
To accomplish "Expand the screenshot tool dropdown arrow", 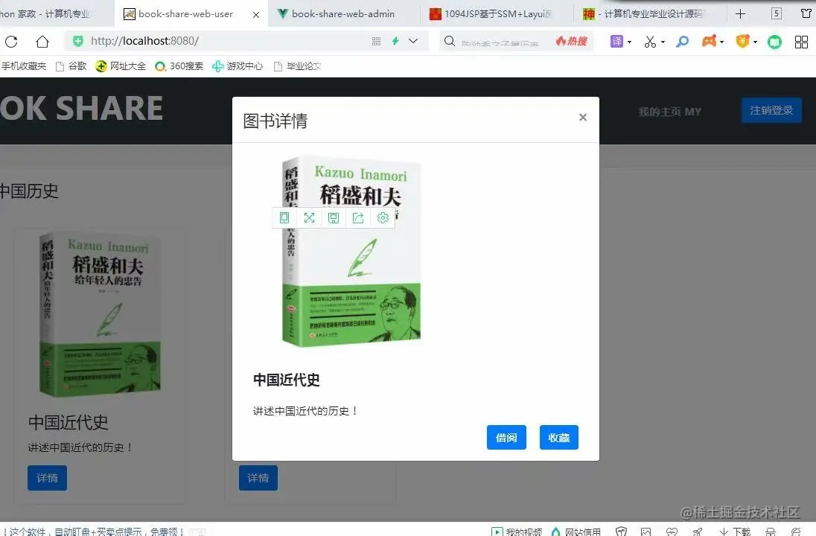I will click(663, 42).
